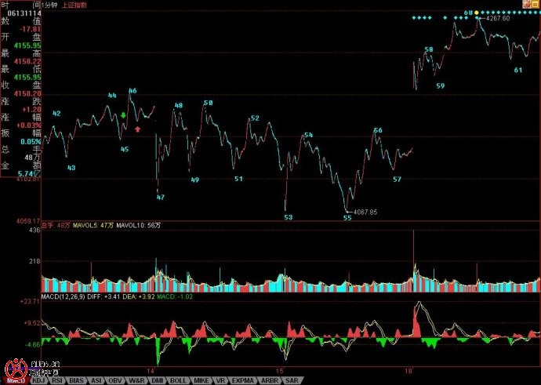
Task: Click the 4067.85 low price marker
Action: tap(365, 212)
